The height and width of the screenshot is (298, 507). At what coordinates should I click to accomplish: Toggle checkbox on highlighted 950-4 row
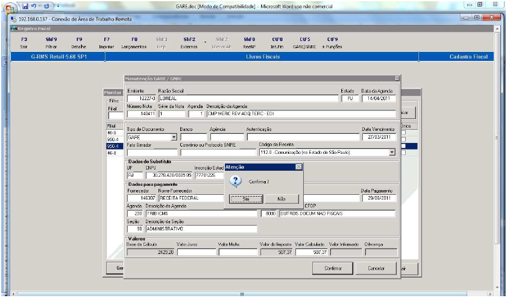coord(403,146)
